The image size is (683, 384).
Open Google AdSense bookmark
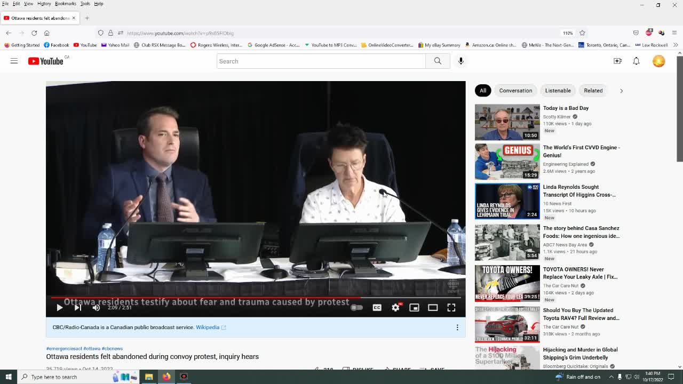click(x=274, y=45)
